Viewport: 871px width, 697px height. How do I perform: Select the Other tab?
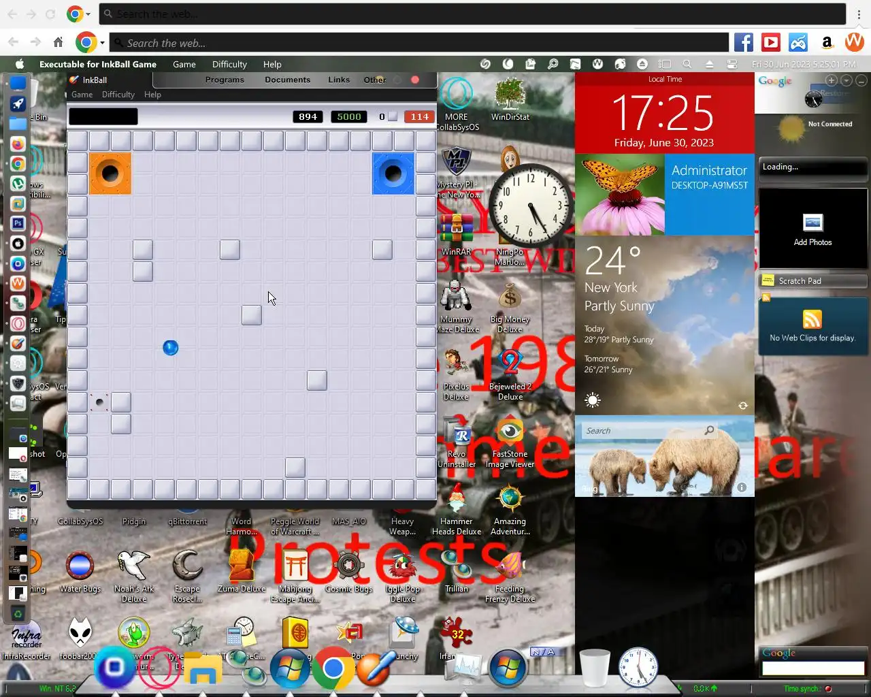374,80
